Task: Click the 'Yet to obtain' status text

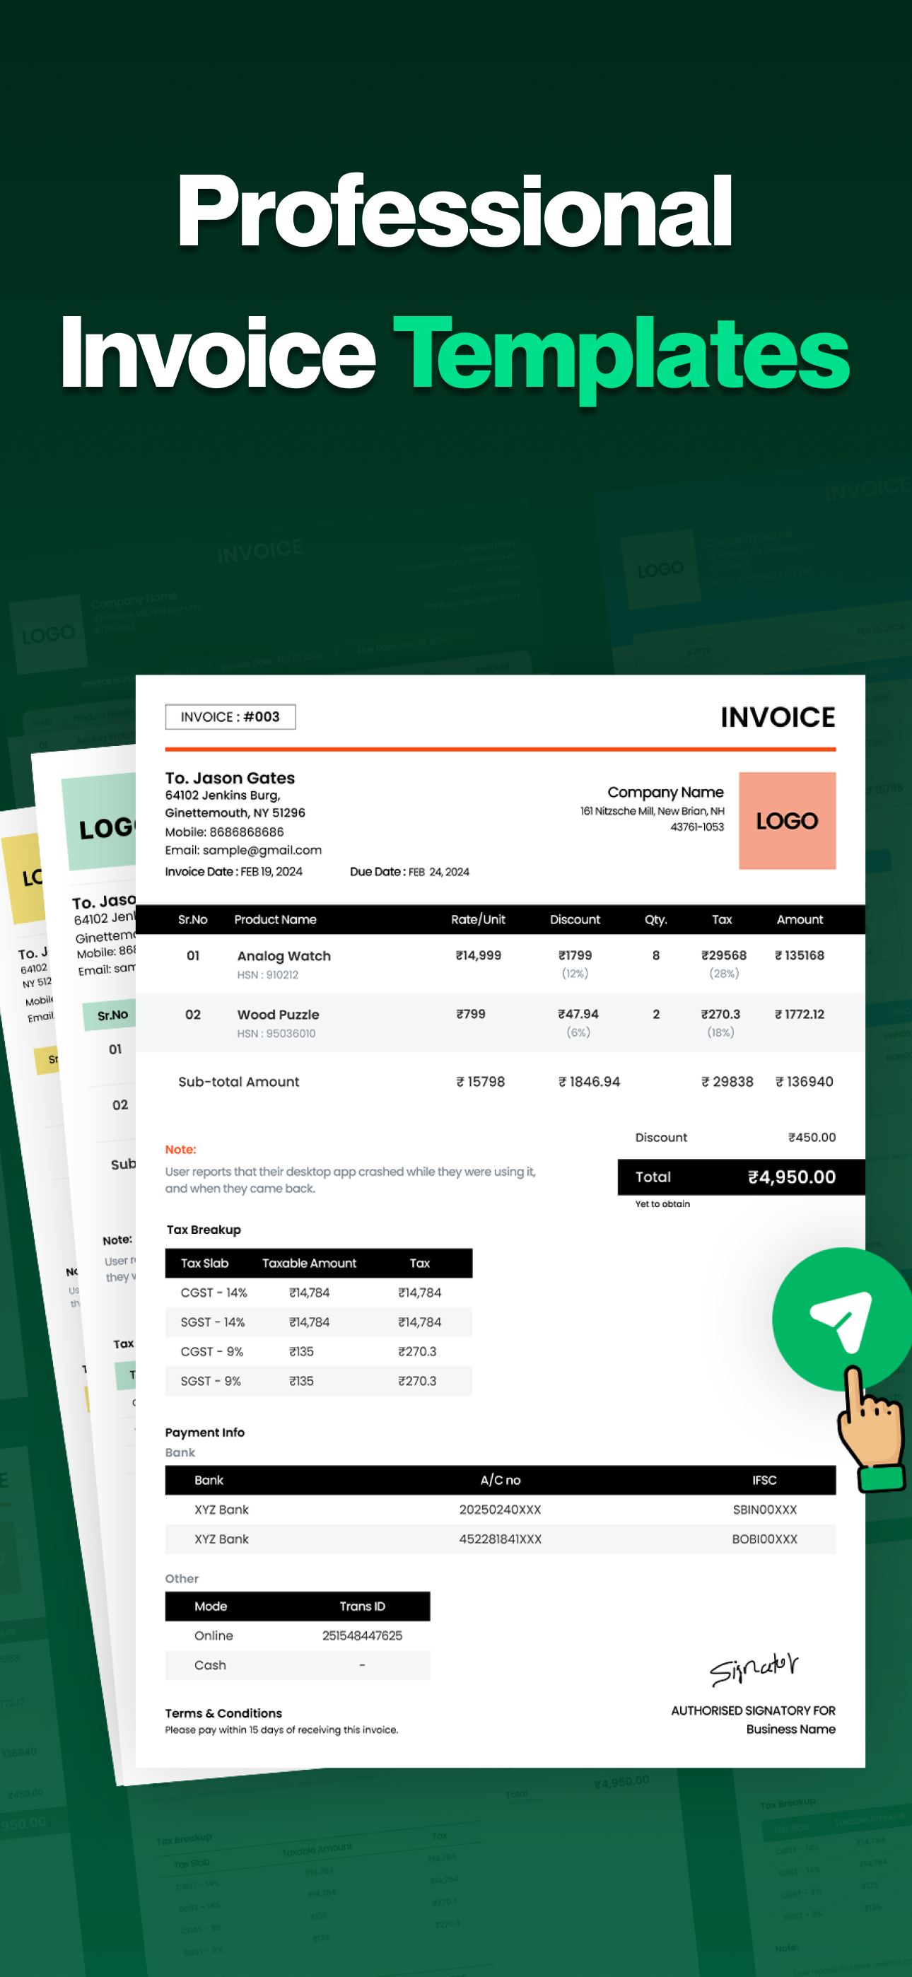Action: (x=662, y=1203)
